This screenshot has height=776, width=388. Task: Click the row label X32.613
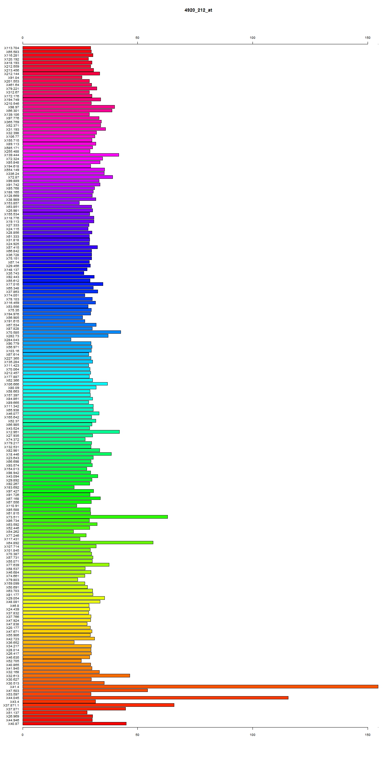(x=13, y=676)
